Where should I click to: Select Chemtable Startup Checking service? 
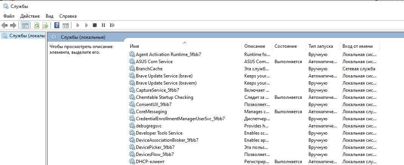(164, 97)
